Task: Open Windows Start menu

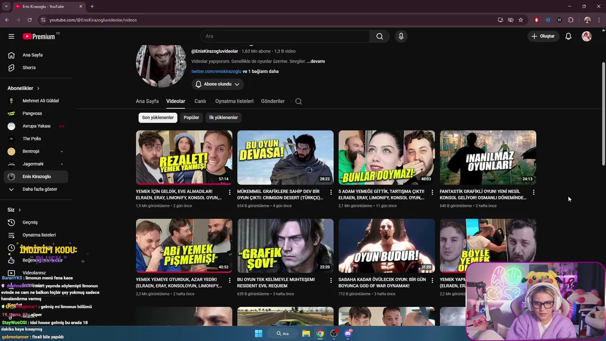Action: (258, 333)
